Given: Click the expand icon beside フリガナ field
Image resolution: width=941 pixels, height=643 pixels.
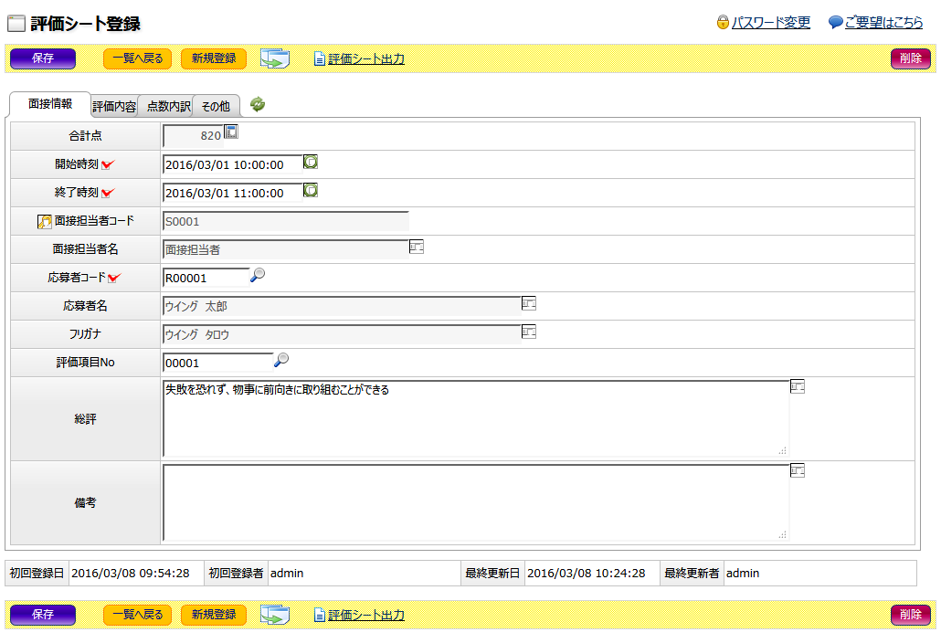Looking at the screenshot, I should [x=529, y=332].
